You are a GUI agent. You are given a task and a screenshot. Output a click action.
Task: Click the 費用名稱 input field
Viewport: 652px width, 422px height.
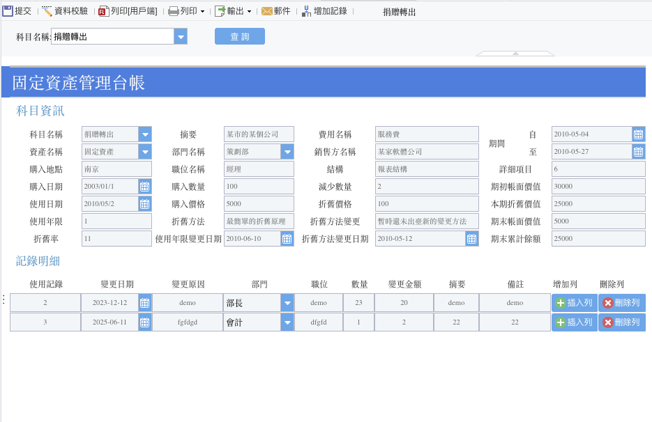click(427, 134)
